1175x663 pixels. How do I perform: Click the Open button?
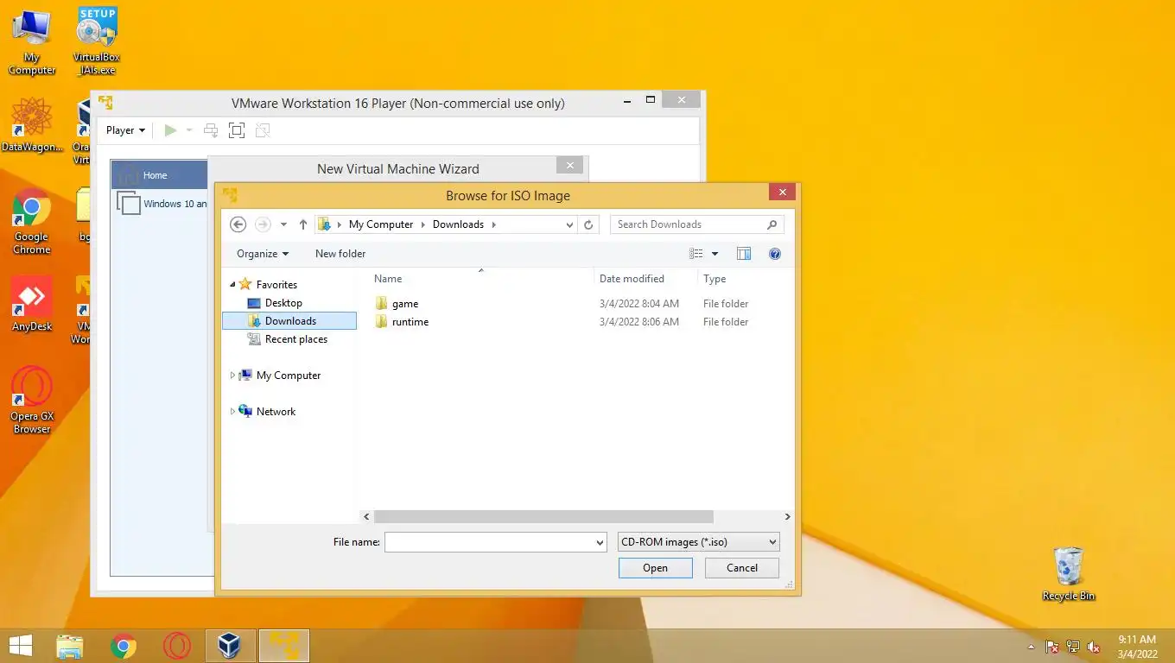[x=655, y=568]
